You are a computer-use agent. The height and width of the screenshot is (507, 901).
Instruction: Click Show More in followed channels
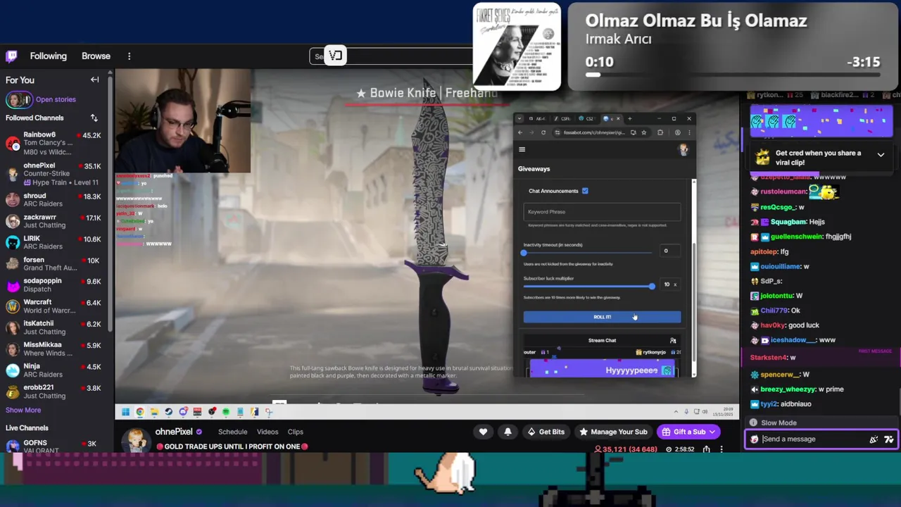point(23,410)
